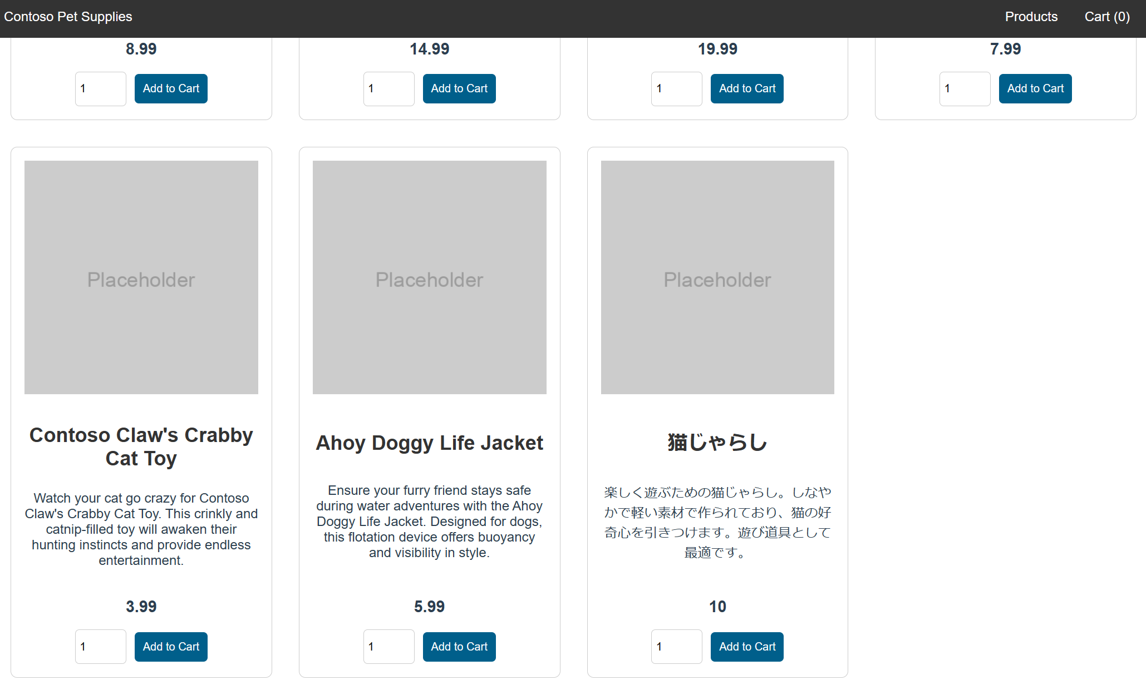Add the 8.99 item to cart
Viewport: 1146px width, 680px height.
(171, 88)
